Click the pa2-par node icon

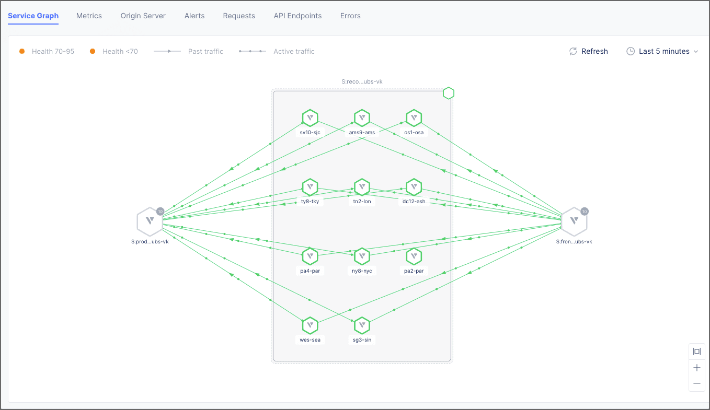click(x=414, y=256)
